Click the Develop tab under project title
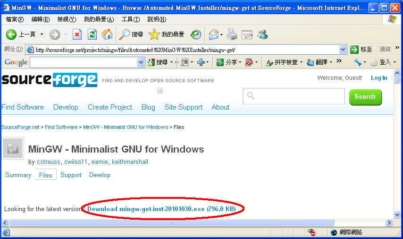Screen dimensions: 403x239 tap(100, 175)
